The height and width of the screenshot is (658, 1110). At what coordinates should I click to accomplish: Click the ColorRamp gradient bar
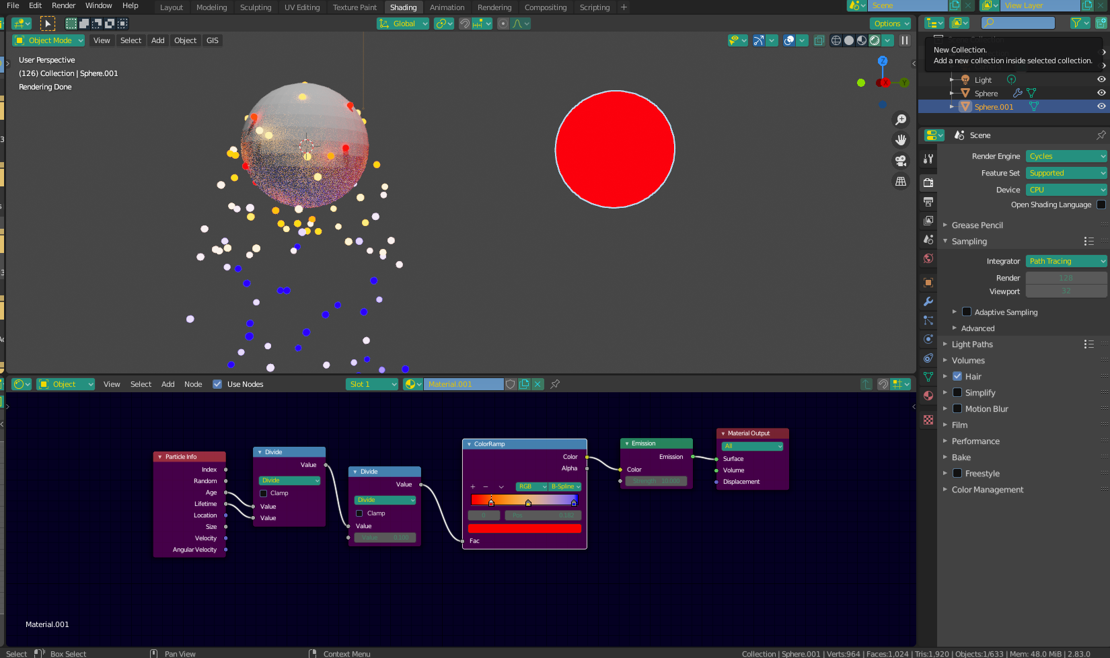525,499
